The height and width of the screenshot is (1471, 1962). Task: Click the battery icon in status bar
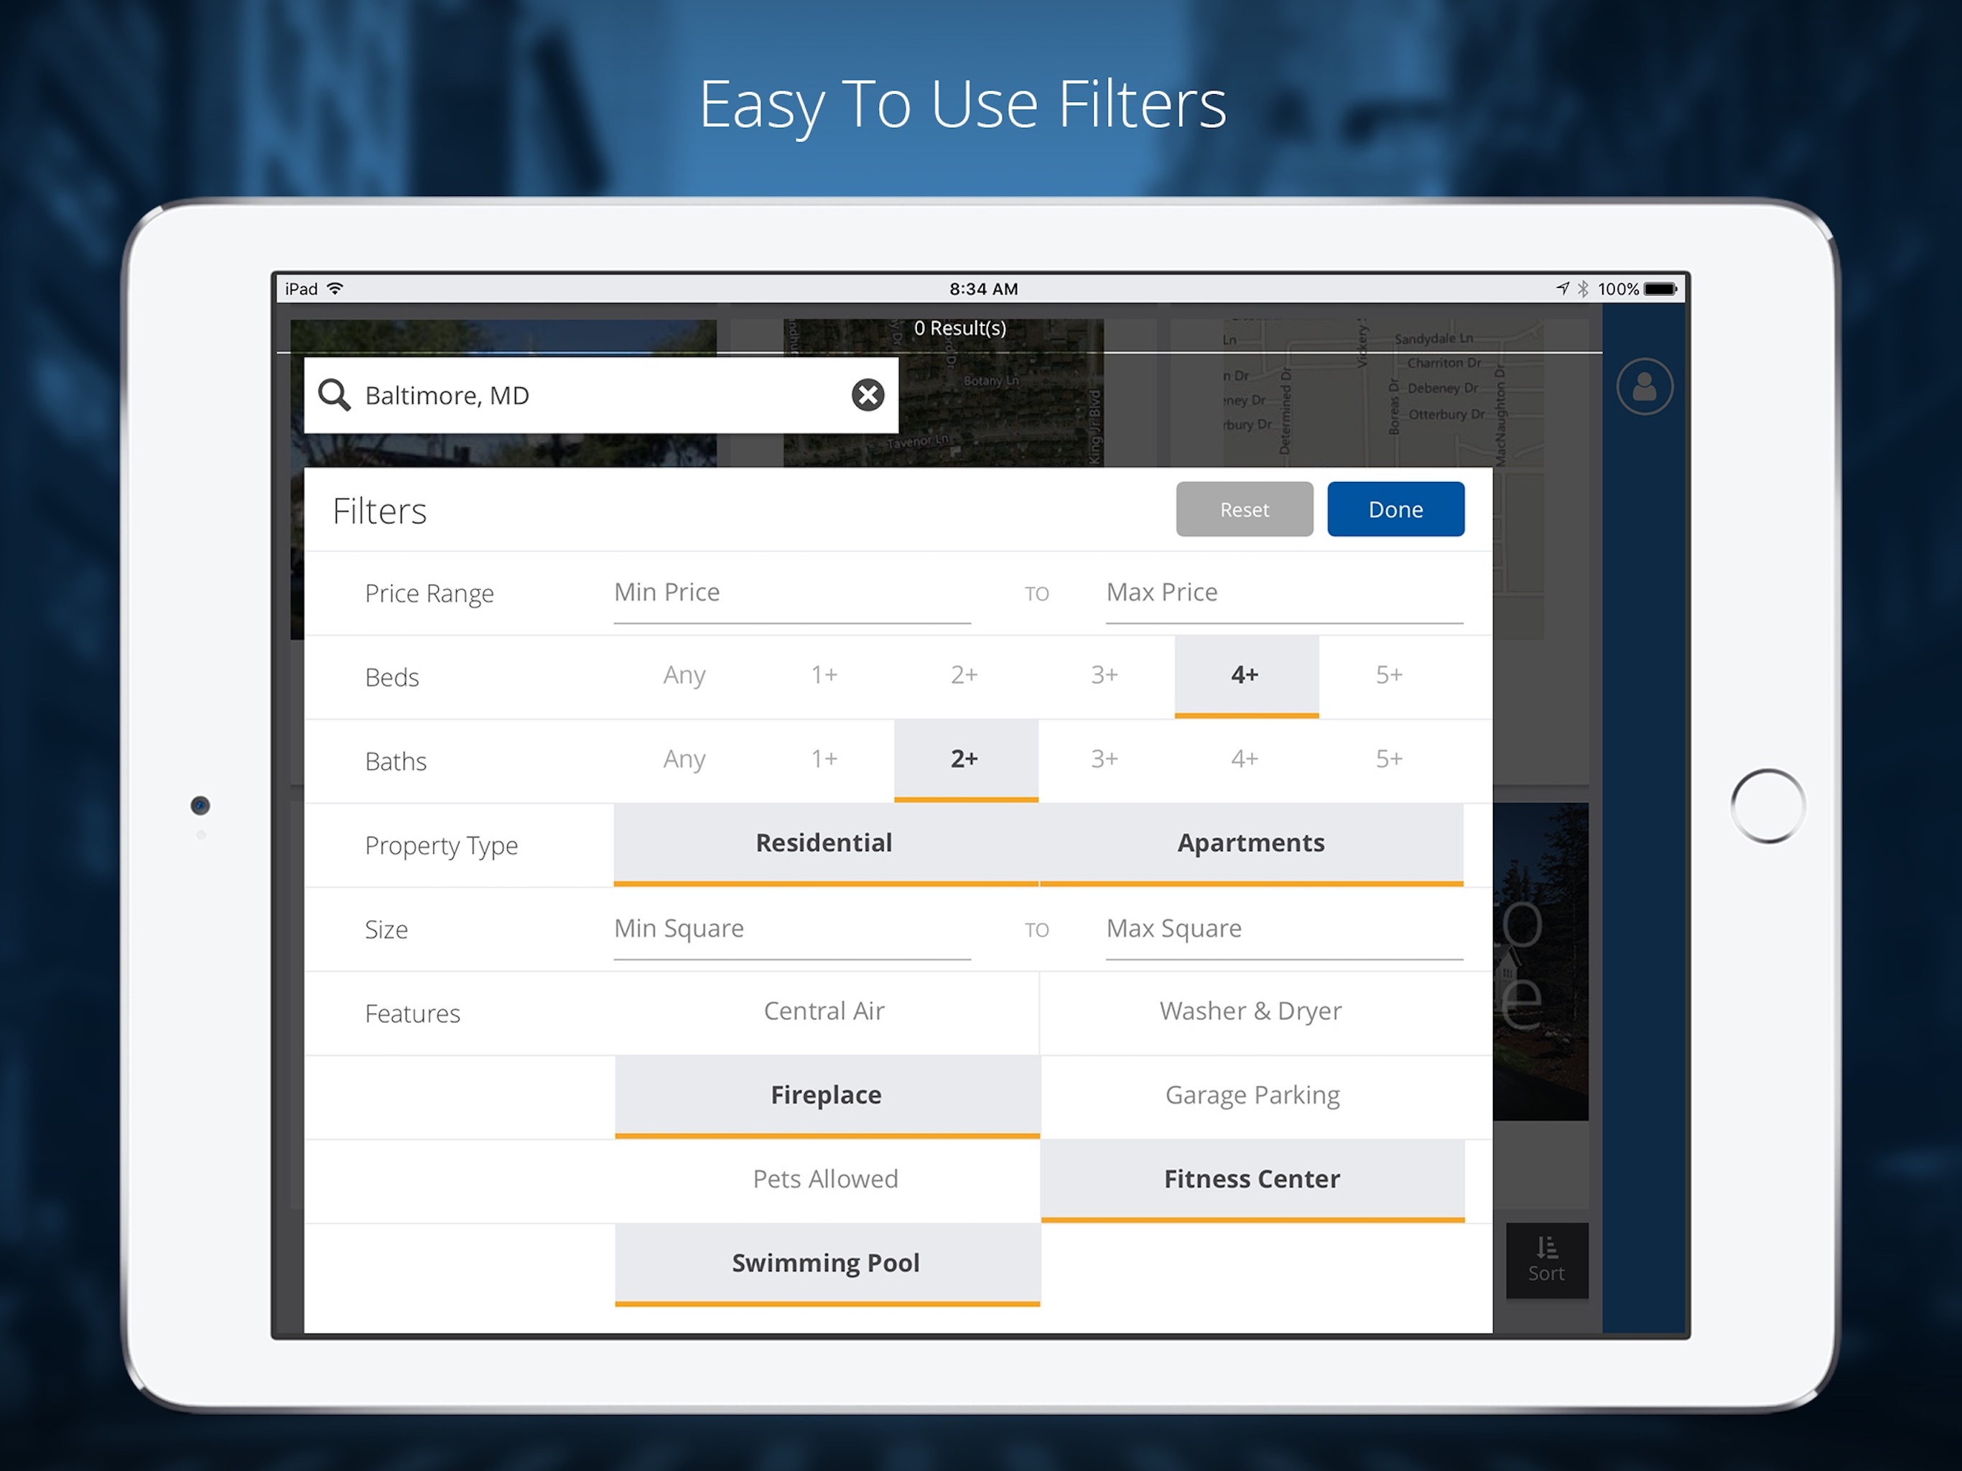point(1660,289)
